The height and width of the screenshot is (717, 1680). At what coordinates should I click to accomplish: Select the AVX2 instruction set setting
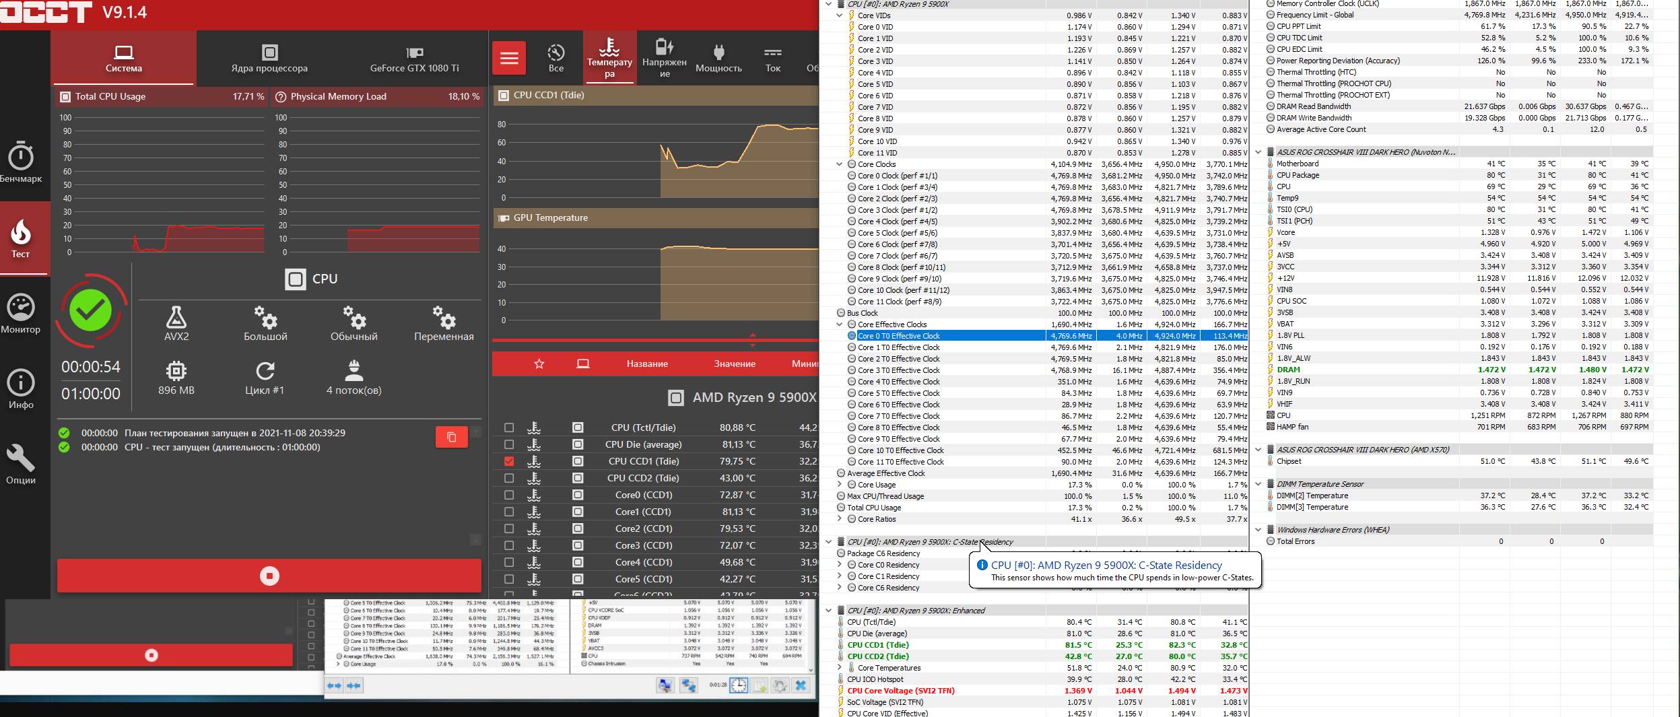pyautogui.click(x=176, y=323)
